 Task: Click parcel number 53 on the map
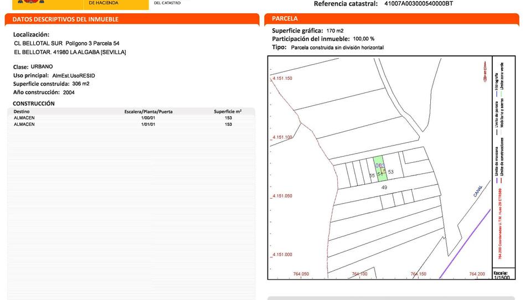[x=390, y=172]
